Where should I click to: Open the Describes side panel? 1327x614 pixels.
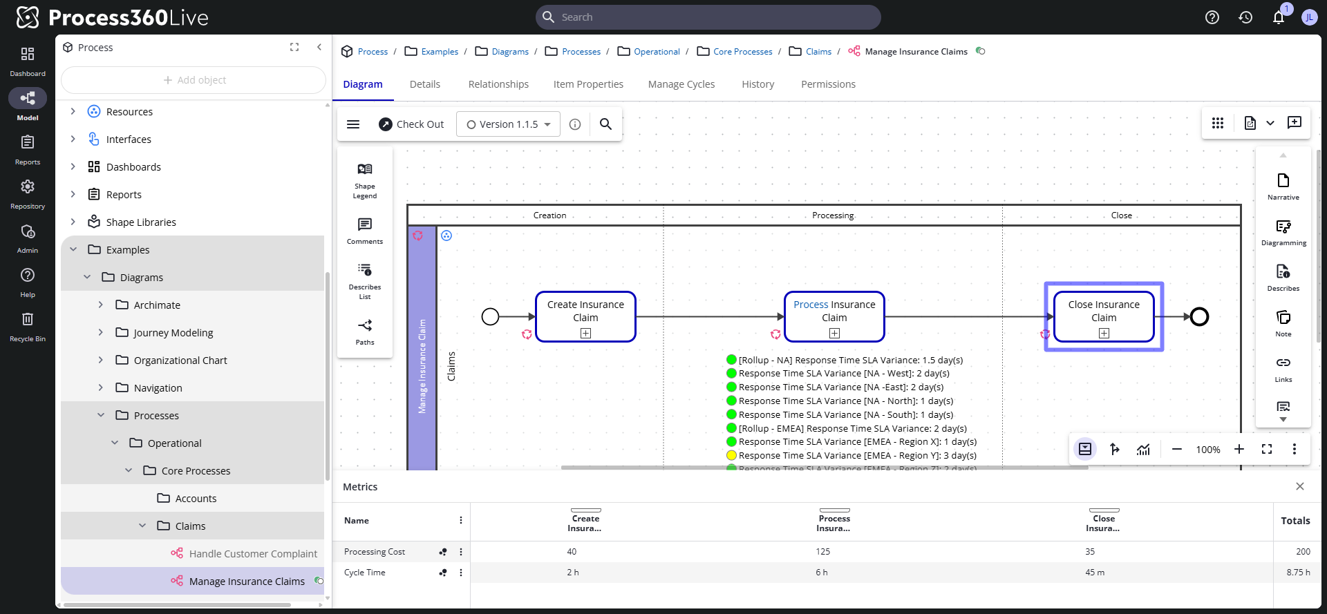pos(1283,278)
